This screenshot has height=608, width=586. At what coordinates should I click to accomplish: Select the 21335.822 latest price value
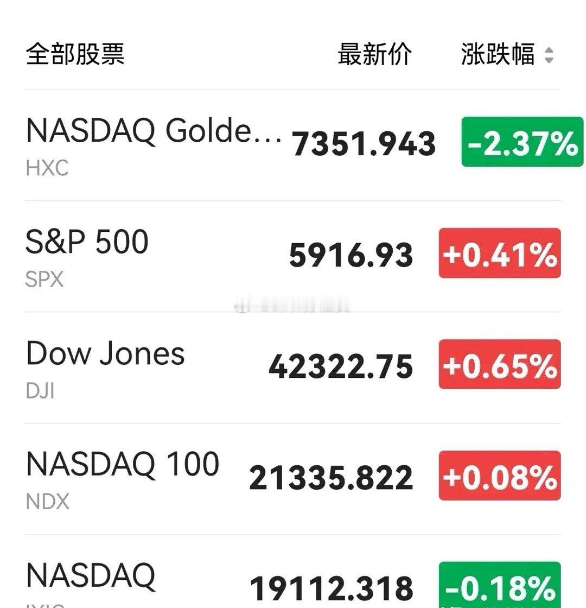[331, 478]
